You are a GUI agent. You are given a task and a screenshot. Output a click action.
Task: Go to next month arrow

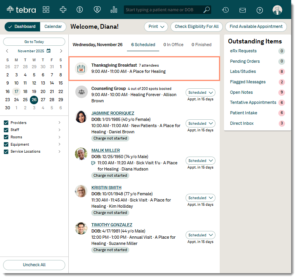61,51
